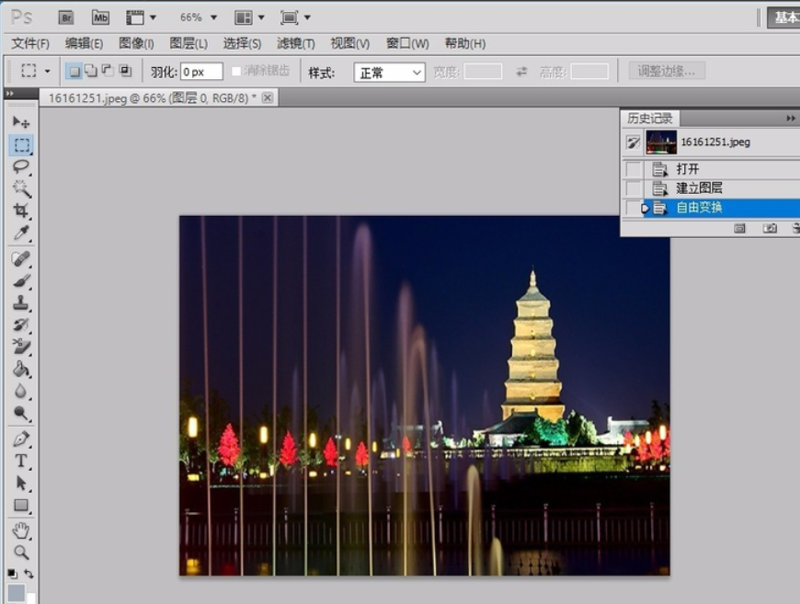Toggle history brush source box of 16161251.jpeg snapshot

[x=634, y=142]
